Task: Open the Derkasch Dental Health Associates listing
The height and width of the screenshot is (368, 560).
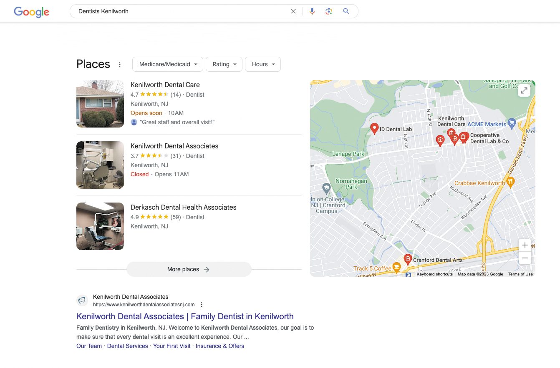Action: [184, 207]
